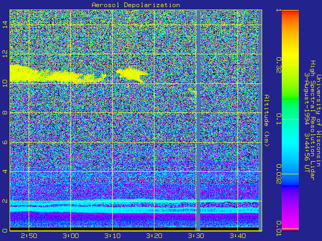Click the altitude 0 axis label
The image size is (322, 241).
5,230
